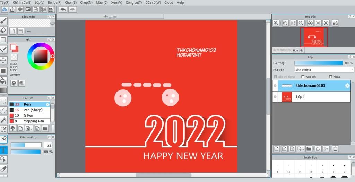Undo the last action
This screenshot has width=355, height=182.
point(63,9)
